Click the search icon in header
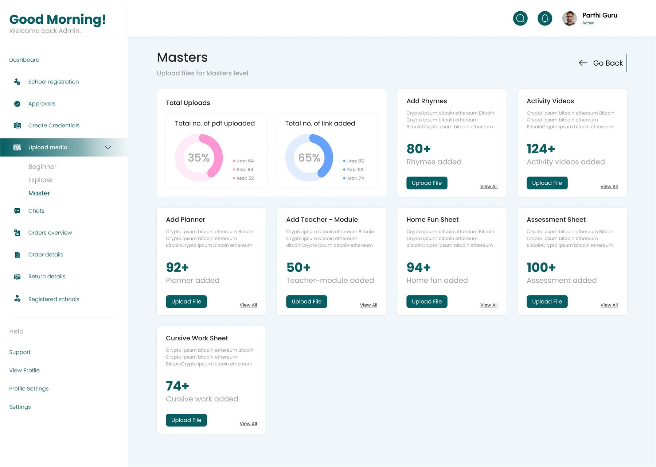Image resolution: width=656 pixels, height=467 pixels. 520,18
